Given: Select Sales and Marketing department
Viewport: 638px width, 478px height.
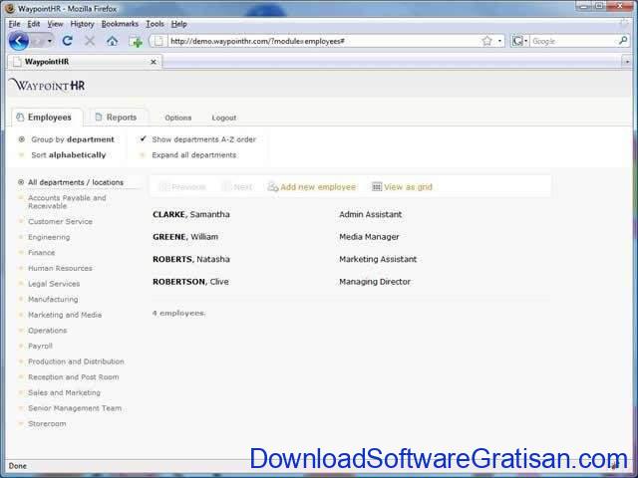Looking at the screenshot, I should point(64,392).
